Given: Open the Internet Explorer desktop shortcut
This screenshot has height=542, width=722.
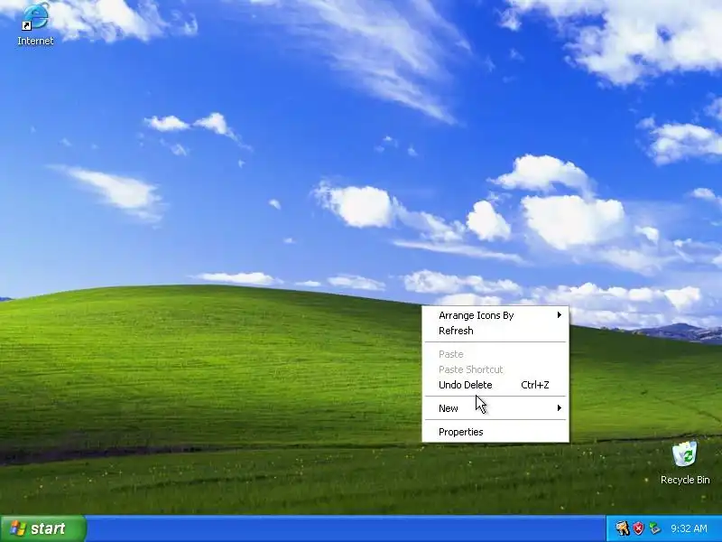Looking at the screenshot, I should [x=35, y=24].
